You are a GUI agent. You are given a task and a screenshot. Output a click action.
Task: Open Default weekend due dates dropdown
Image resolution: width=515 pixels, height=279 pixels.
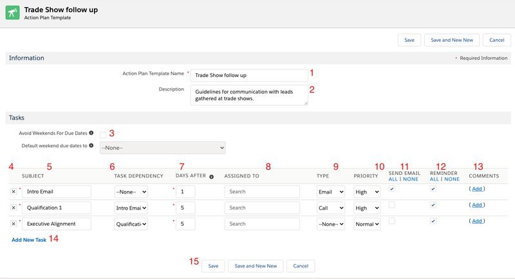pos(163,148)
